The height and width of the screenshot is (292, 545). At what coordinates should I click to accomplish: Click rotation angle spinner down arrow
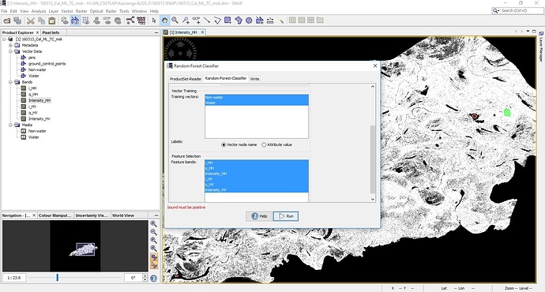(x=145, y=280)
